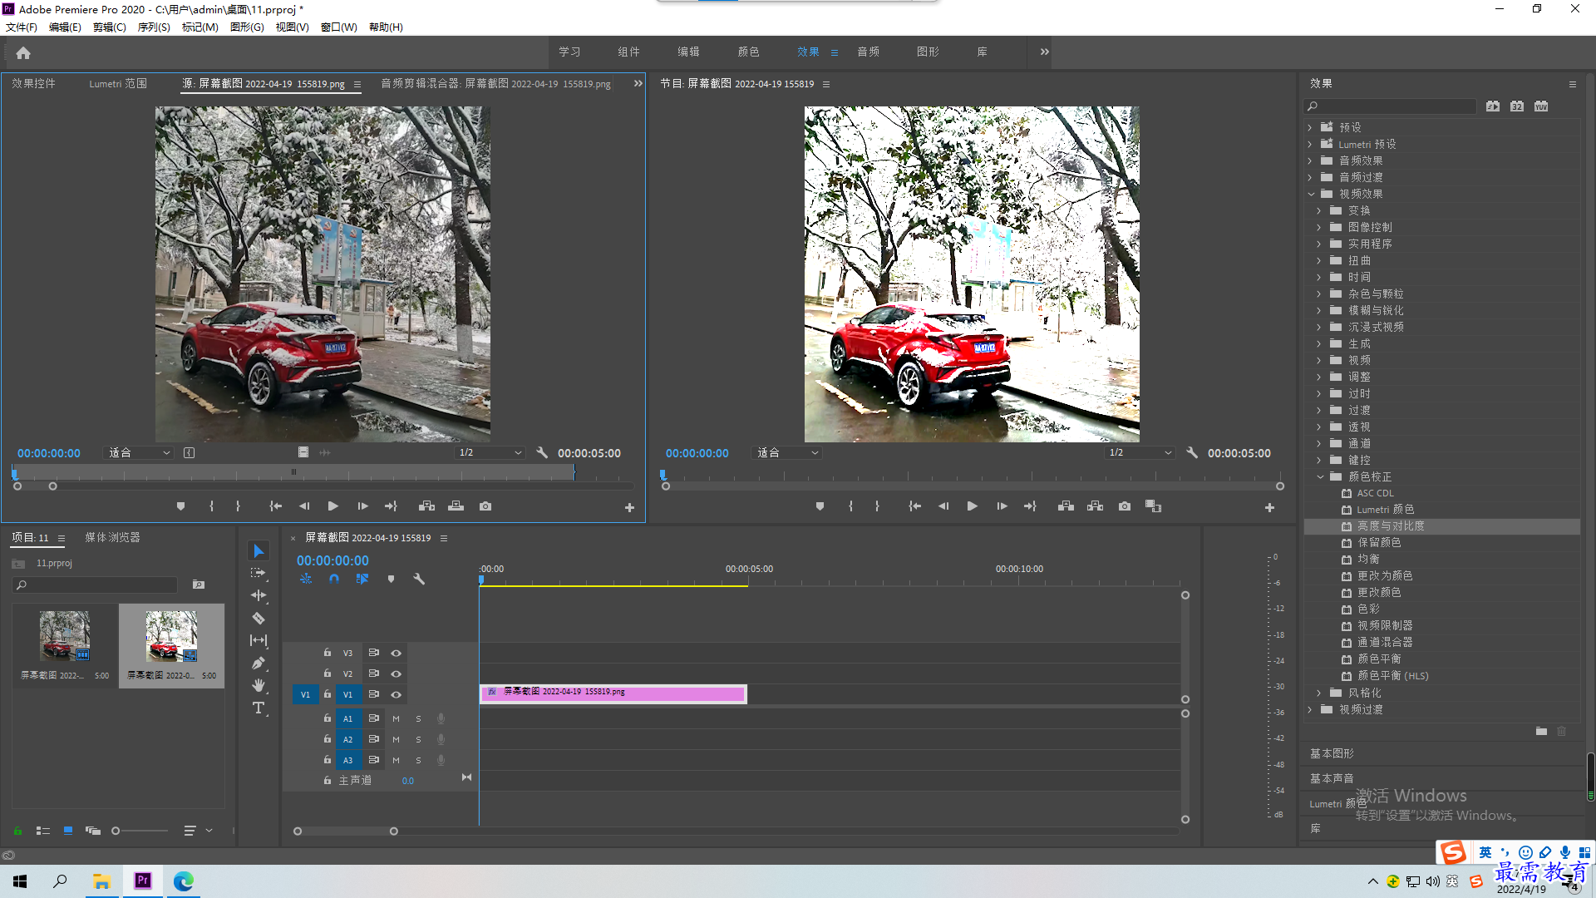Click Insert button in Source monitor
Screen dimensions: 1596x898
coord(426,506)
